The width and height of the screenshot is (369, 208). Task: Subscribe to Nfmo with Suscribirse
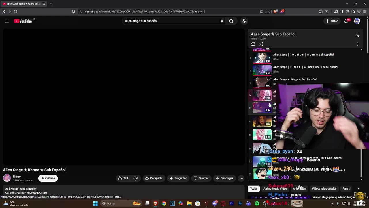[x=48, y=178]
